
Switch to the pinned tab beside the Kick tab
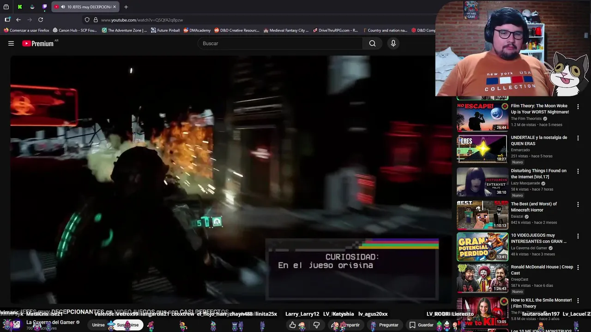(32, 7)
